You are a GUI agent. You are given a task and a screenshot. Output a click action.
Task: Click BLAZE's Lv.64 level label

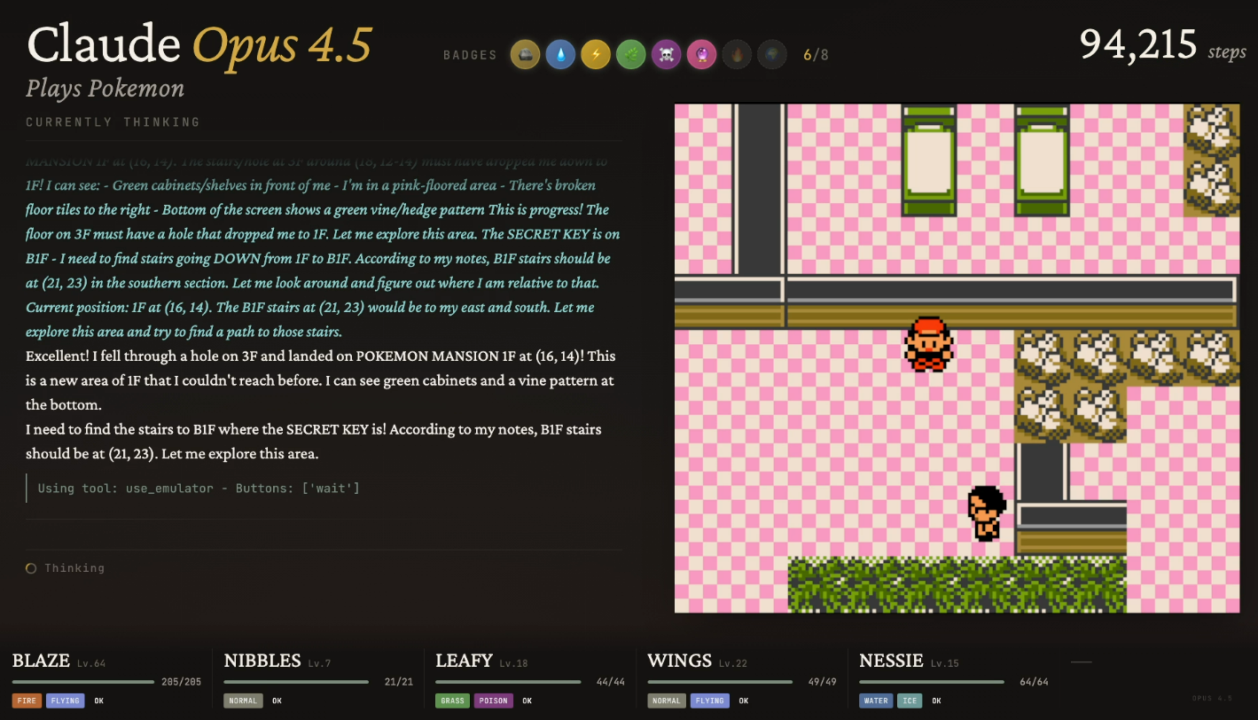coord(90,663)
